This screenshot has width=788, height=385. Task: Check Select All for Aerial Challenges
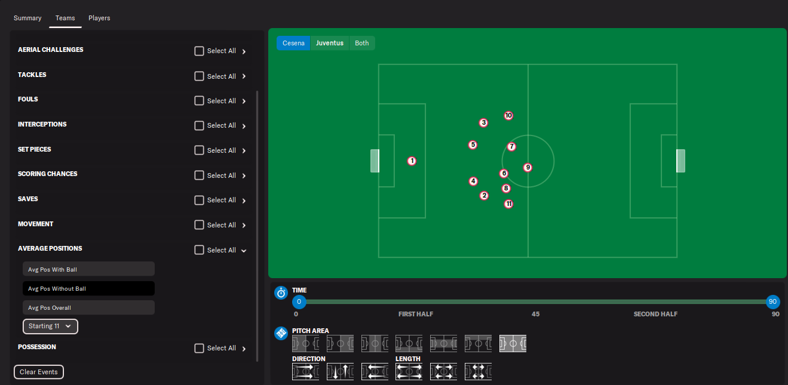click(x=200, y=51)
